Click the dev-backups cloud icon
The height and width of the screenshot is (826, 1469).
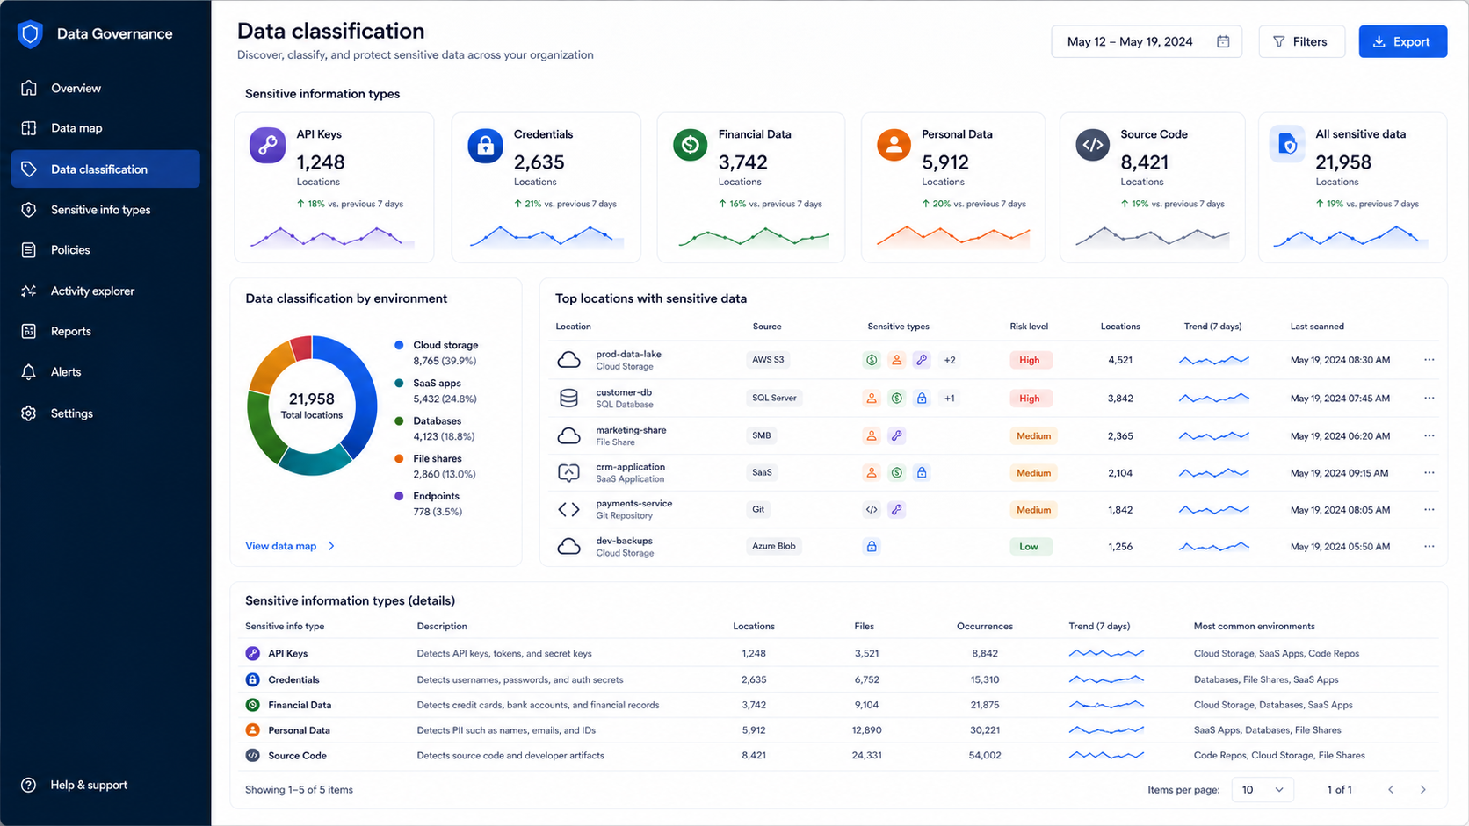tap(568, 546)
